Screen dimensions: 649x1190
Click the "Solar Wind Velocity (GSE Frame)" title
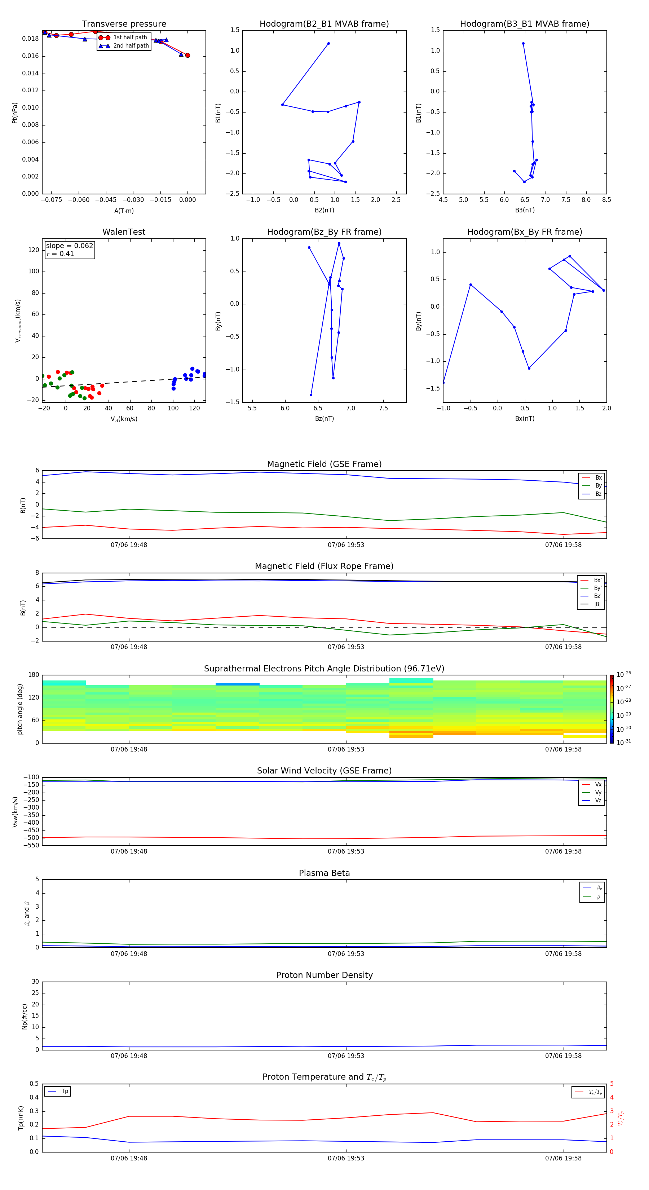coord(324,771)
